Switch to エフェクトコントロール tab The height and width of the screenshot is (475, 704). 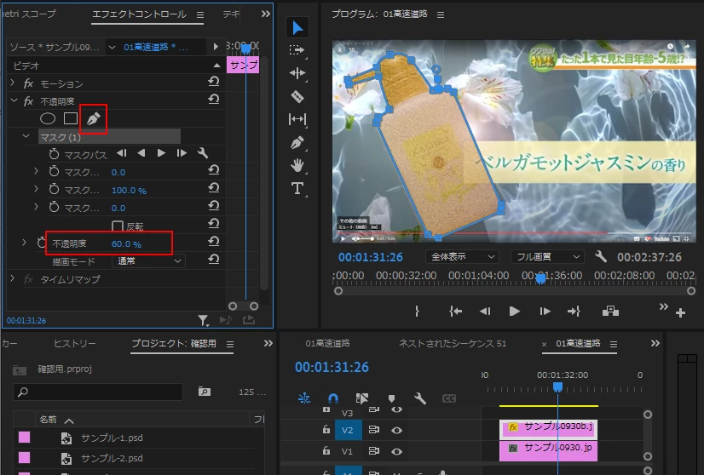[x=139, y=14]
